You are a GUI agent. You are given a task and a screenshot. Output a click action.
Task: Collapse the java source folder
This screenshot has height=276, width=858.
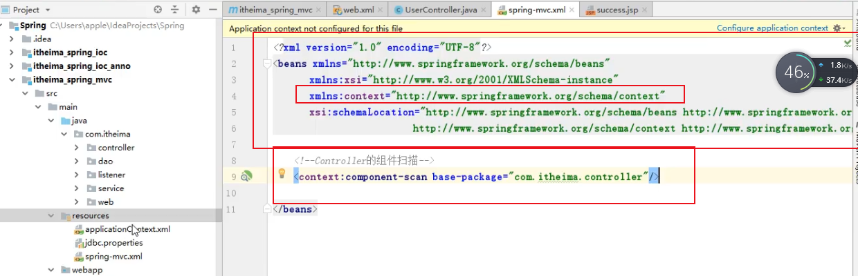click(51, 121)
